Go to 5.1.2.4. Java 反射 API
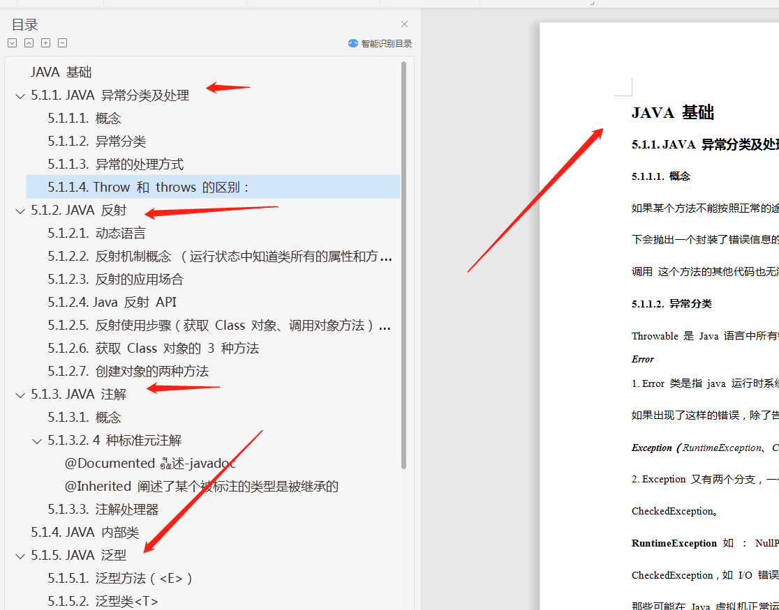Image resolution: width=779 pixels, height=610 pixels. coord(112,303)
